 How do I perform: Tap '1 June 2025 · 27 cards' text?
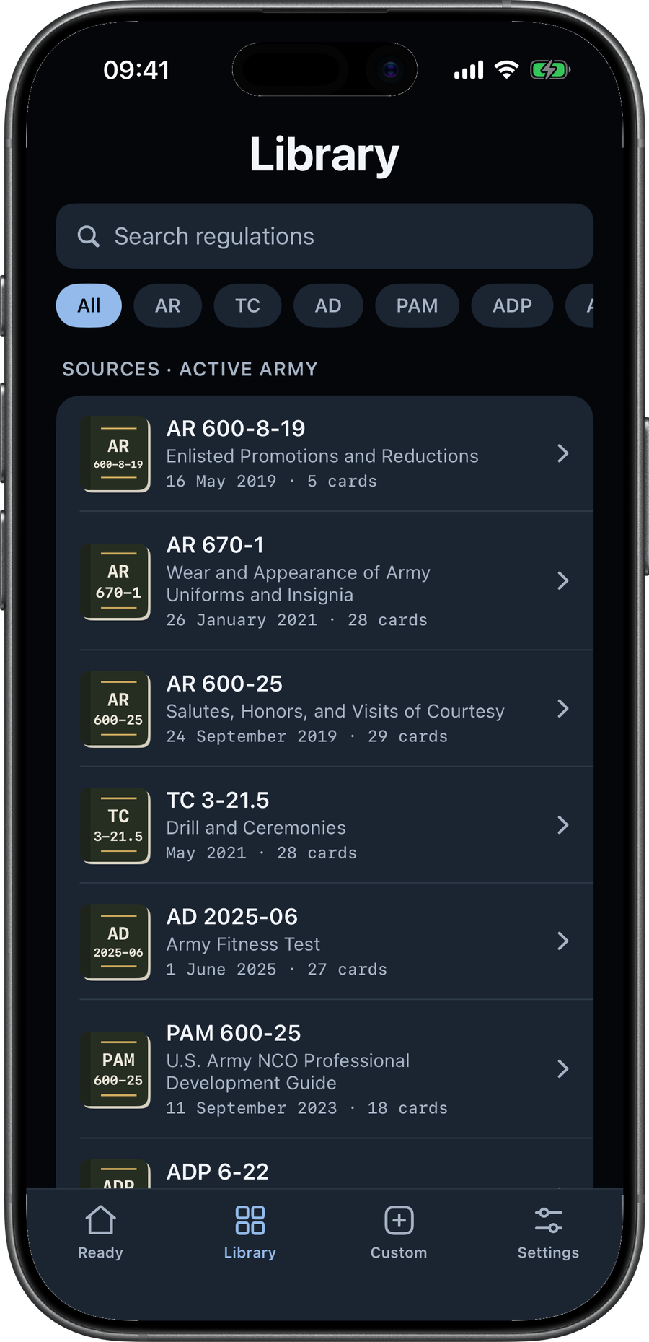click(x=276, y=970)
